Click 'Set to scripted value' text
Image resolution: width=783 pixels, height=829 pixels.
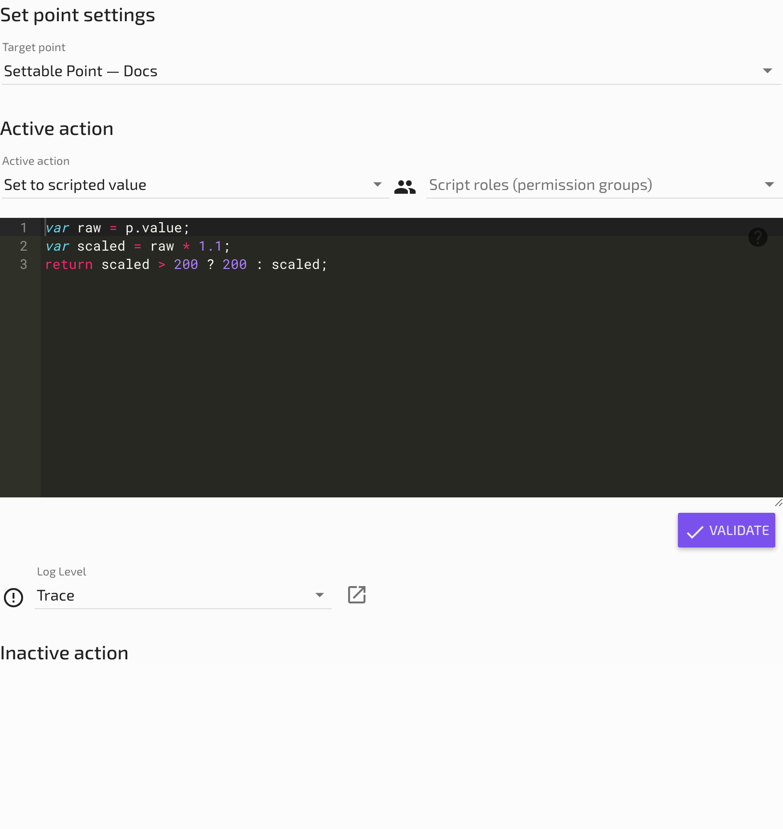[75, 184]
